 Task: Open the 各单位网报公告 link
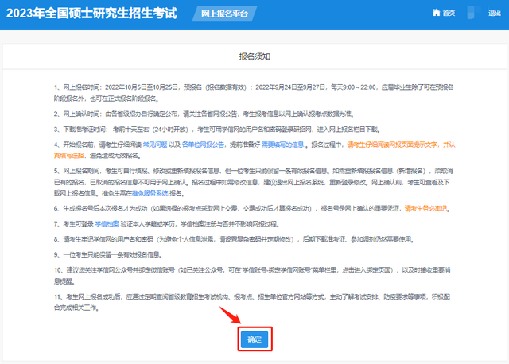point(203,145)
